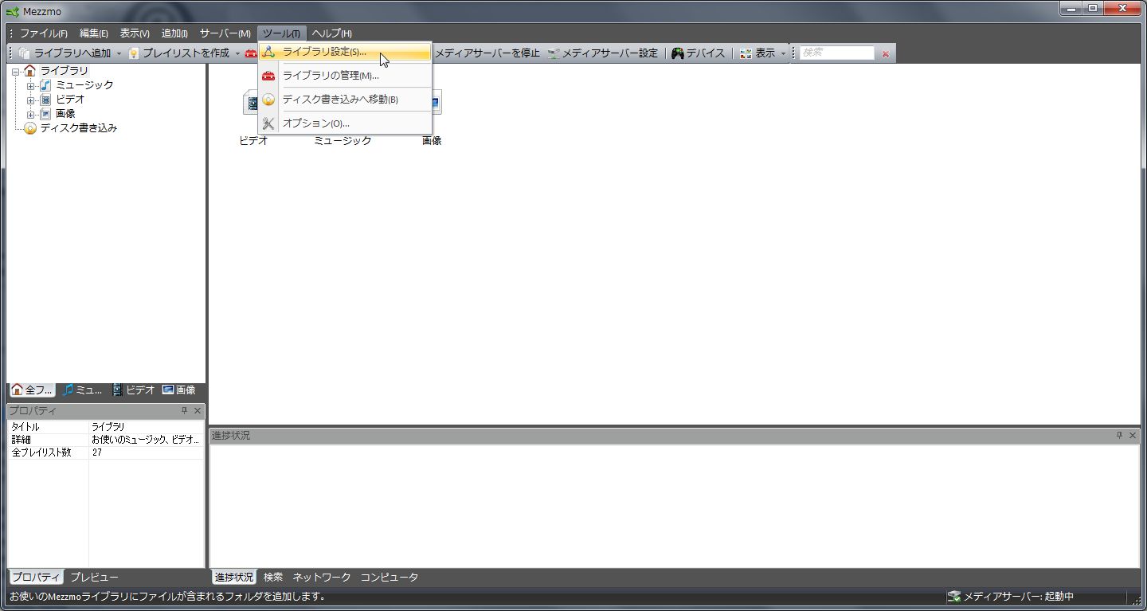This screenshot has height=611, width=1147.
Task: Switch to the プレビュー tab
Action: pos(94,577)
